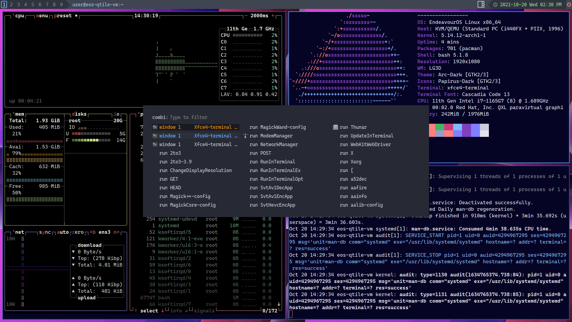Toggle zero in btop net box
Viewport: 572px width, 322px height.
click(x=78, y=232)
